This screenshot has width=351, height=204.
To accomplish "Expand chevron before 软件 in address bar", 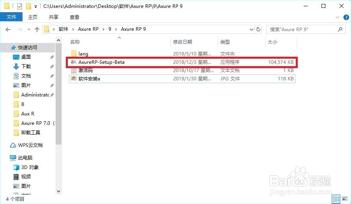I will click(x=54, y=29).
